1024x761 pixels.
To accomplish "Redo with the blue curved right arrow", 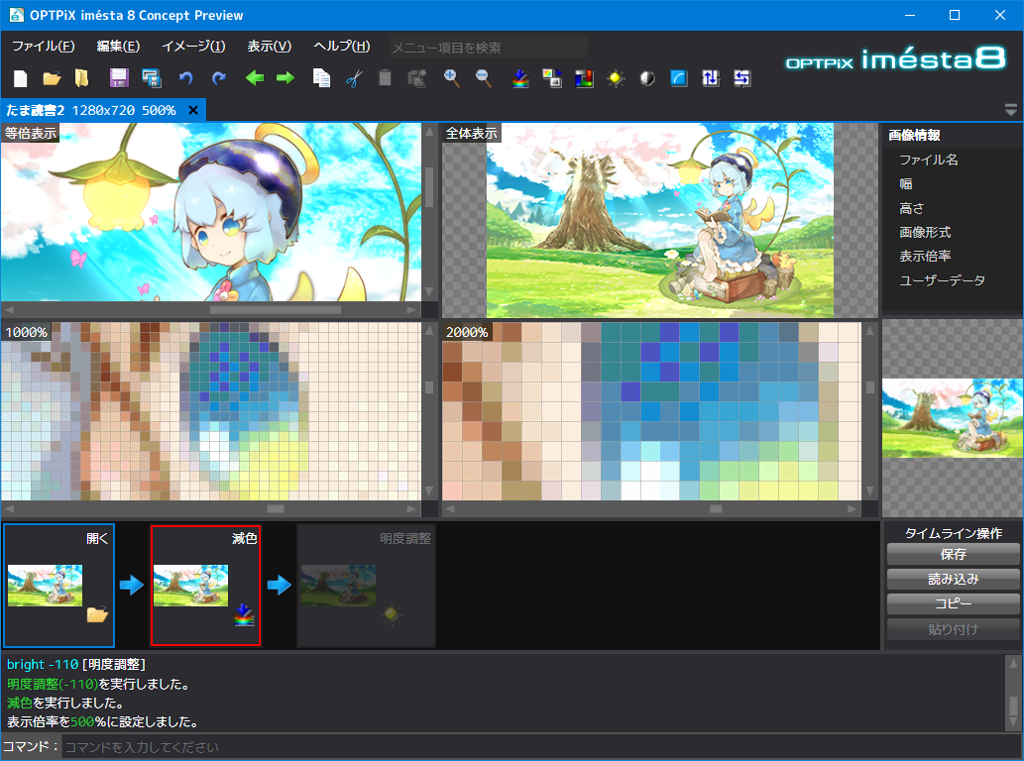I will (219, 78).
